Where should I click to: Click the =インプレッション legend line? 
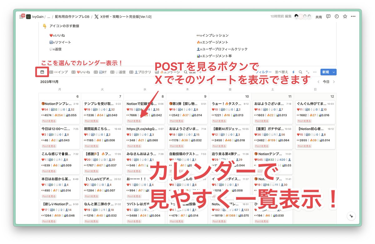(x=212, y=36)
